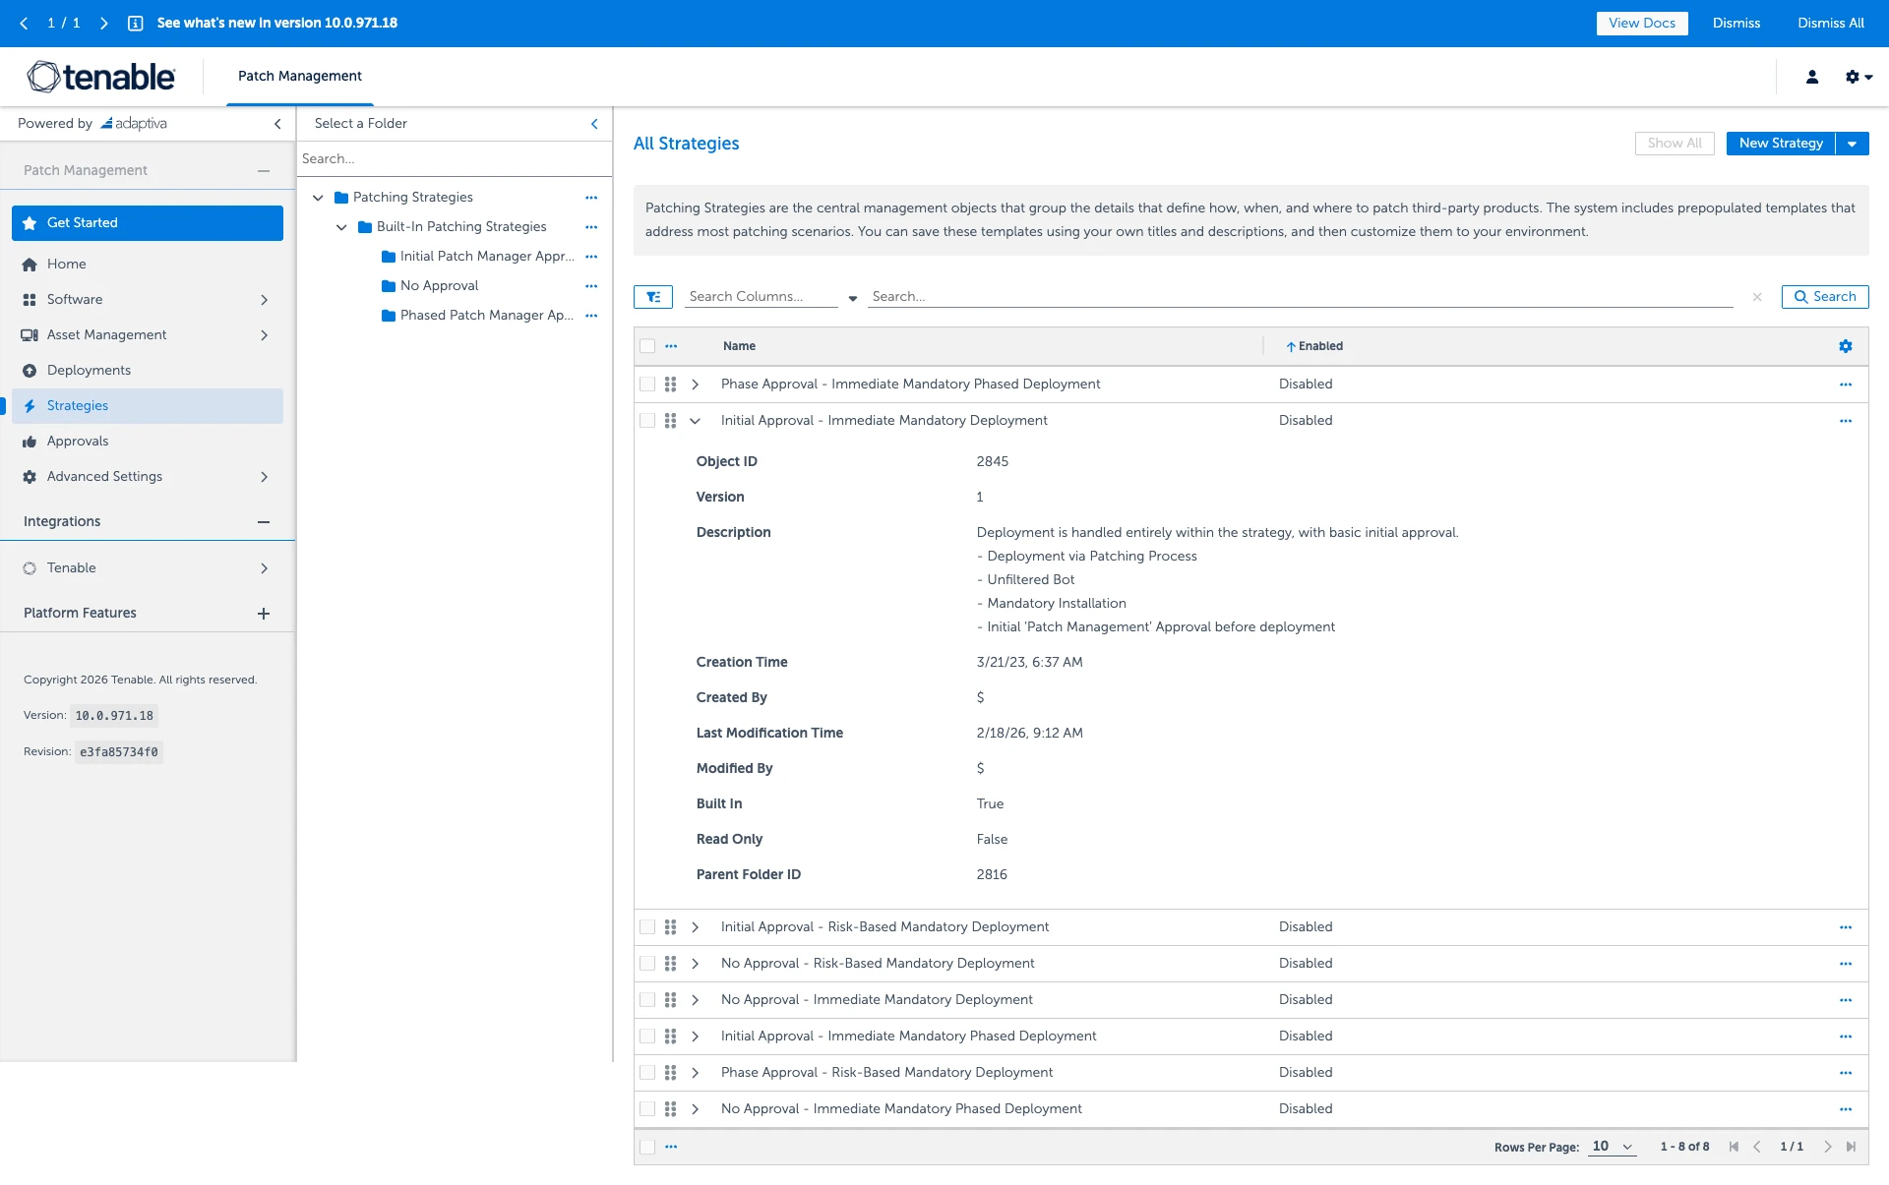Open the New Strategy dropdown arrow
Screen dimensions: 1889x1185
tap(1852, 144)
